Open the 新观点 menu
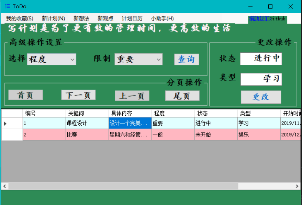This screenshot has height=205, width=302. click(x=105, y=18)
